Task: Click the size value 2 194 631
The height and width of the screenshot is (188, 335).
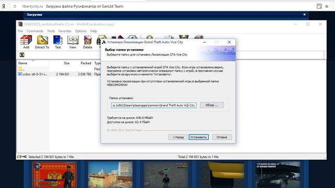Action: [x=63, y=74]
